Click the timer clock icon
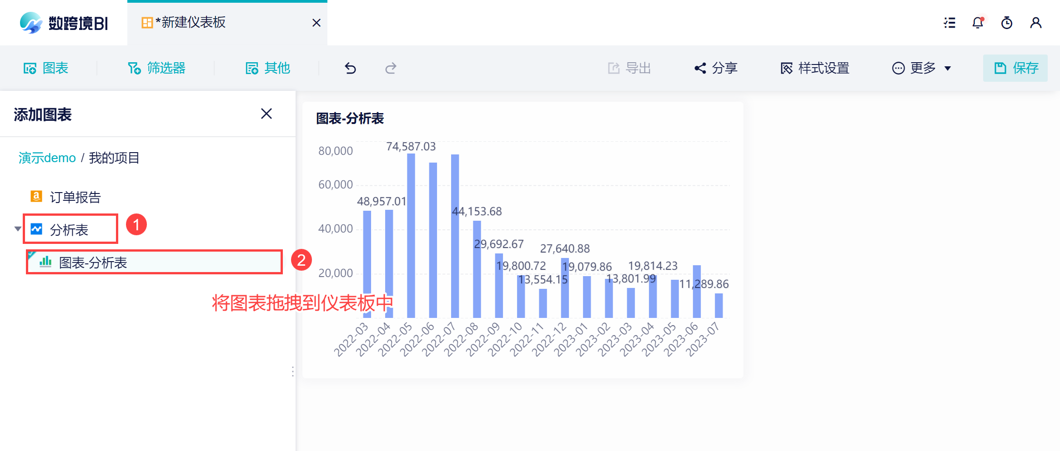 (1007, 23)
